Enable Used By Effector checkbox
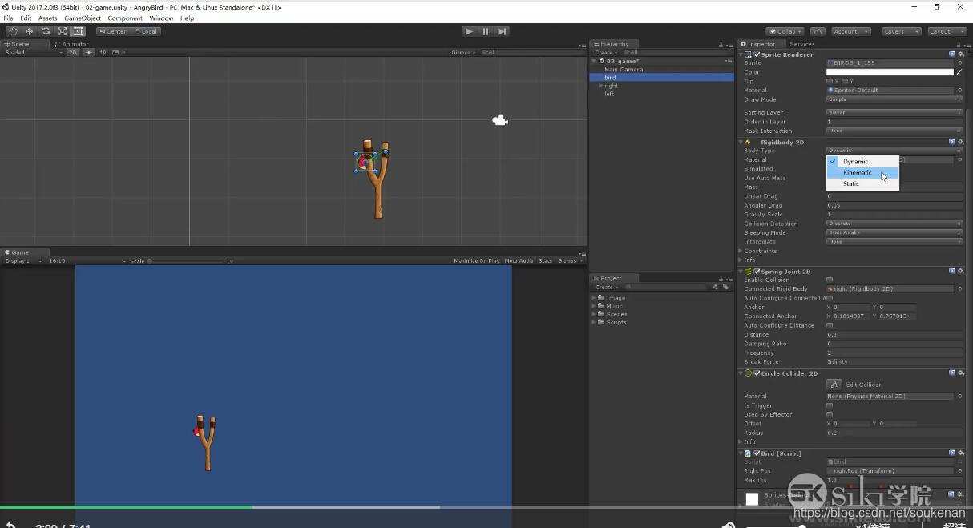 tap(830, 414)
